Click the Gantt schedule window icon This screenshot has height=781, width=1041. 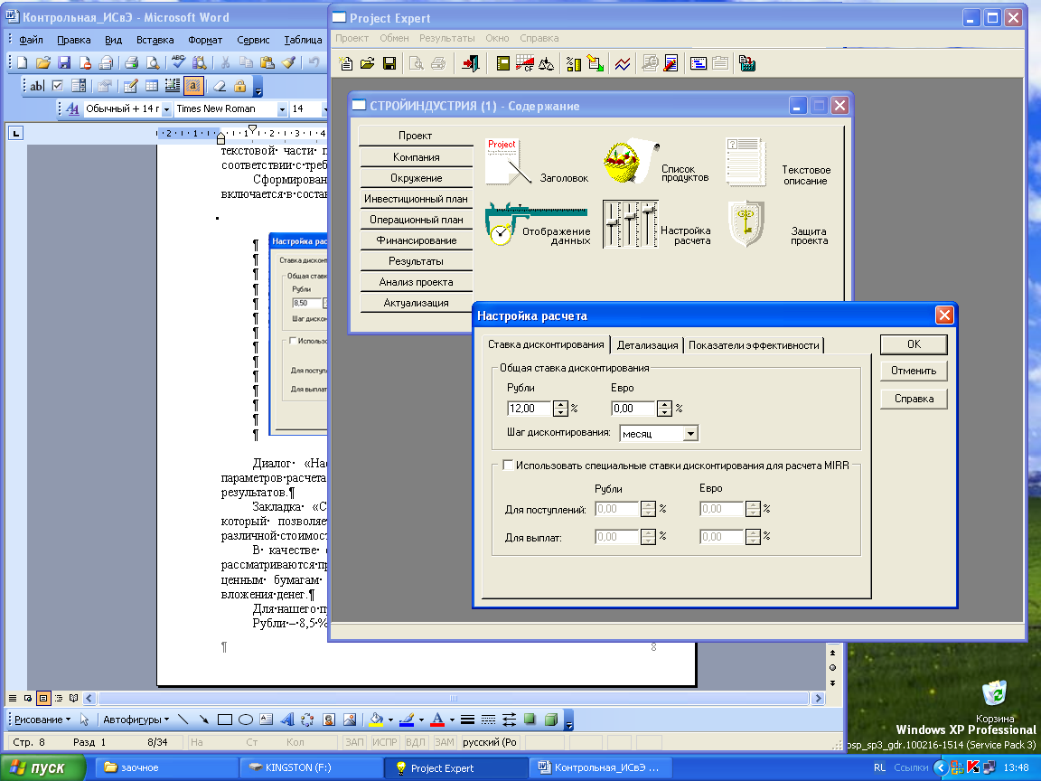pos(699,64)
